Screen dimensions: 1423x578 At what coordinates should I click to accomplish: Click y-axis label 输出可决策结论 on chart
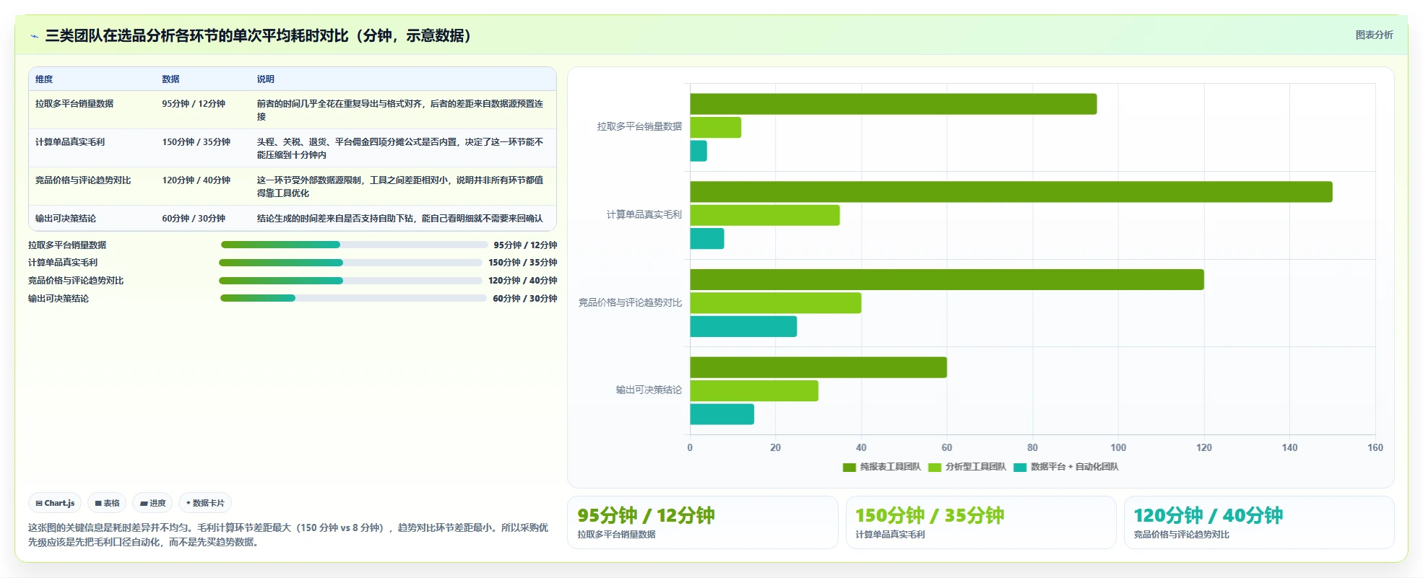[649, 390]
